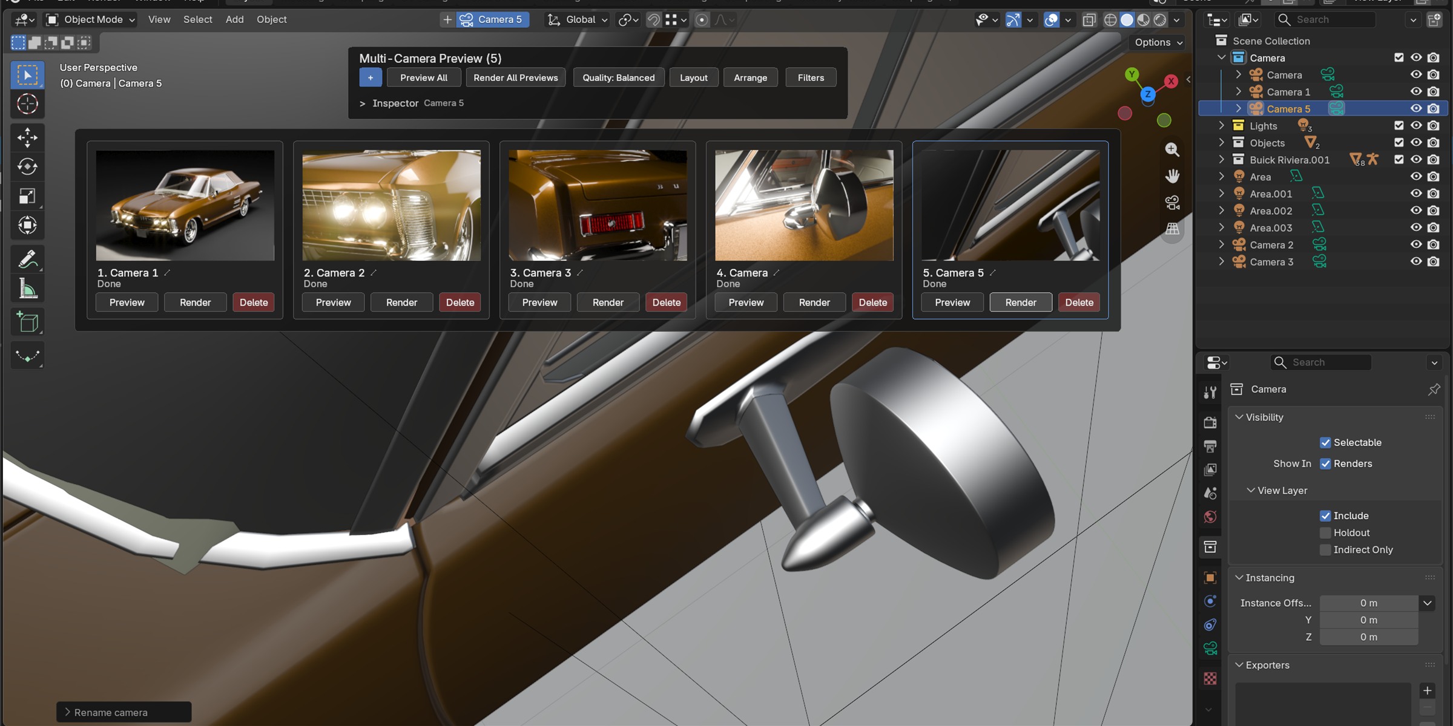Screen dimensions: 1453x726
Task: Toggle the Renders checkbox
Action: click(1325, 464)
